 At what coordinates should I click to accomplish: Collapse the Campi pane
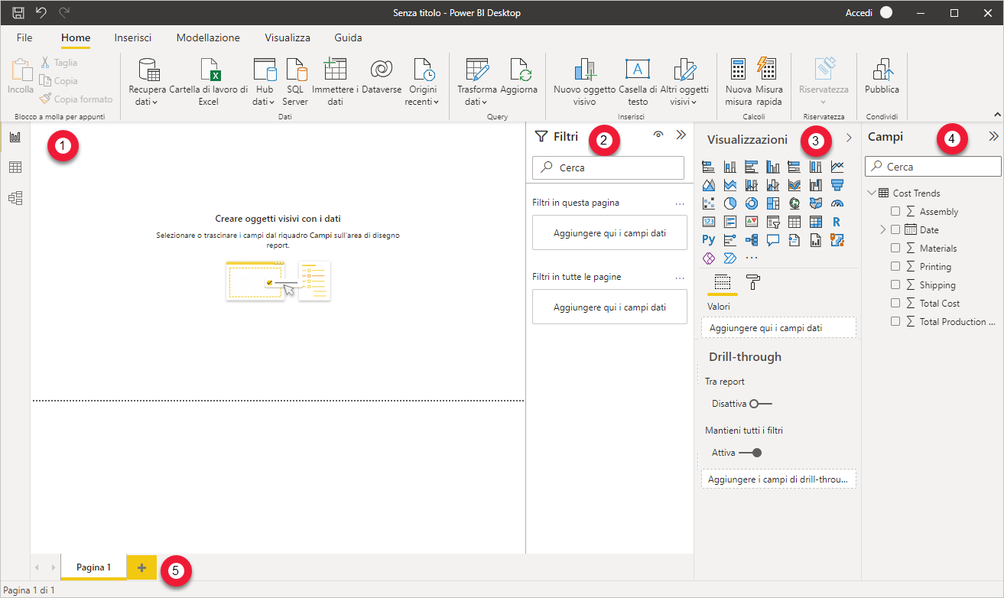(x=993, y=137)
